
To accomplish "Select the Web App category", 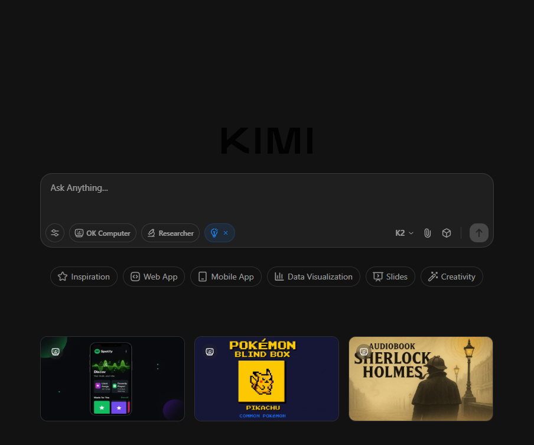I will point(154,277).
